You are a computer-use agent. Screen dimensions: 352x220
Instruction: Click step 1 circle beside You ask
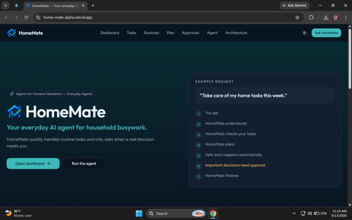click(198, 114)
